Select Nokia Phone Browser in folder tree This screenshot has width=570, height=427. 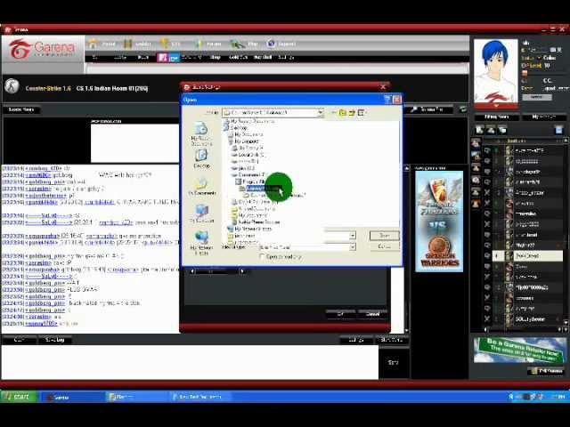(259, 222)
